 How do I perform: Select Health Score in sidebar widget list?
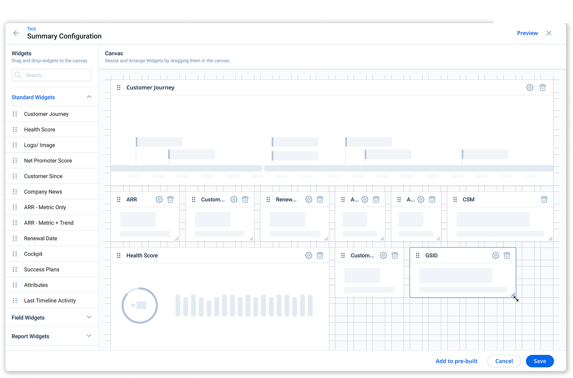coord(52,129)
